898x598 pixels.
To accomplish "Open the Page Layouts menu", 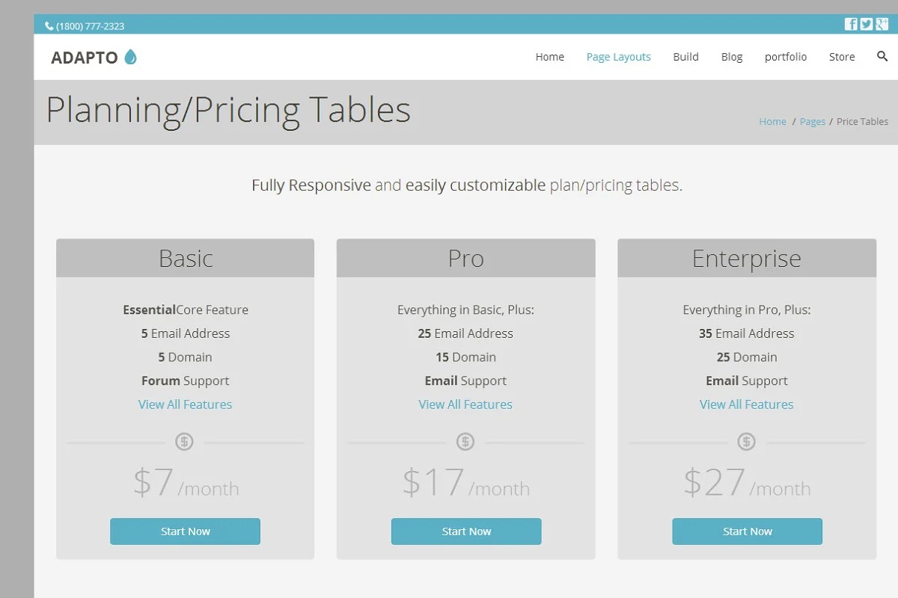I will (x=618, y=57).
